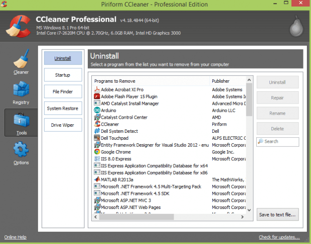Maximize the CCleaner window
Screen dimensions: 311x244
pos(286,3)
